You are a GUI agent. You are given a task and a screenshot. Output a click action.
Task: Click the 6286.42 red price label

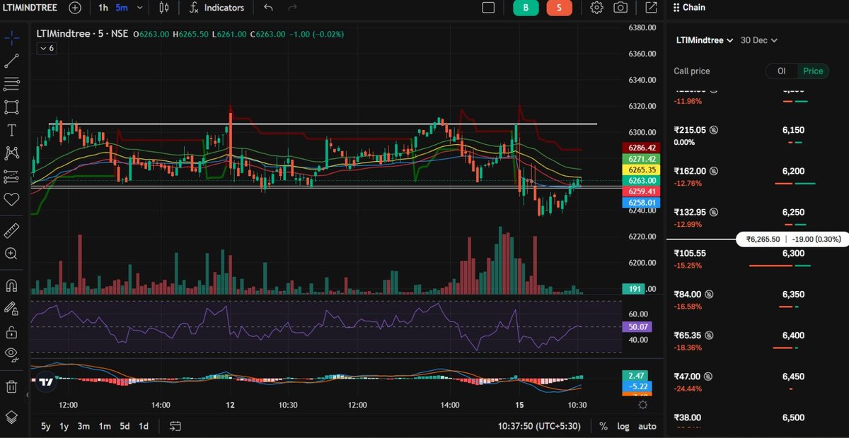tap(640, 148)
